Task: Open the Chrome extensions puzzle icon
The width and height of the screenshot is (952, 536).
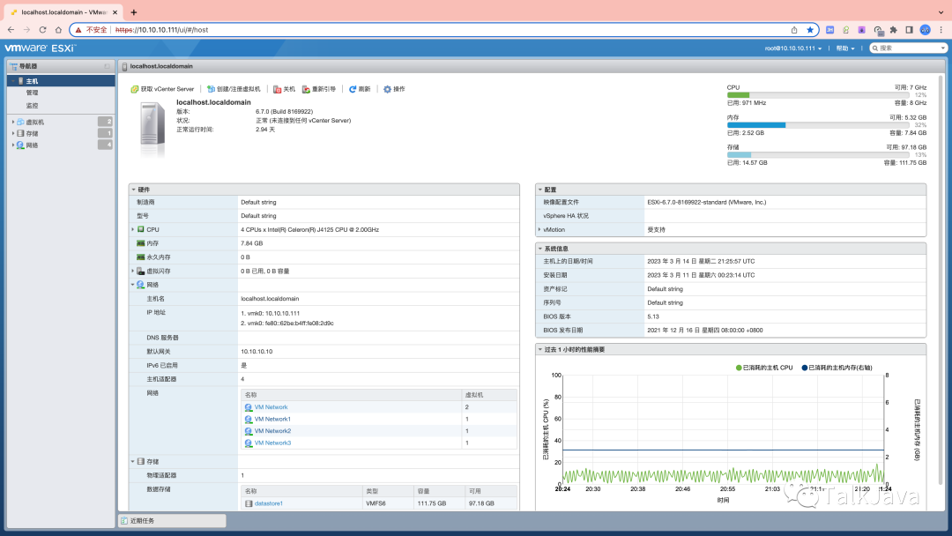Action: click(893, 29)
